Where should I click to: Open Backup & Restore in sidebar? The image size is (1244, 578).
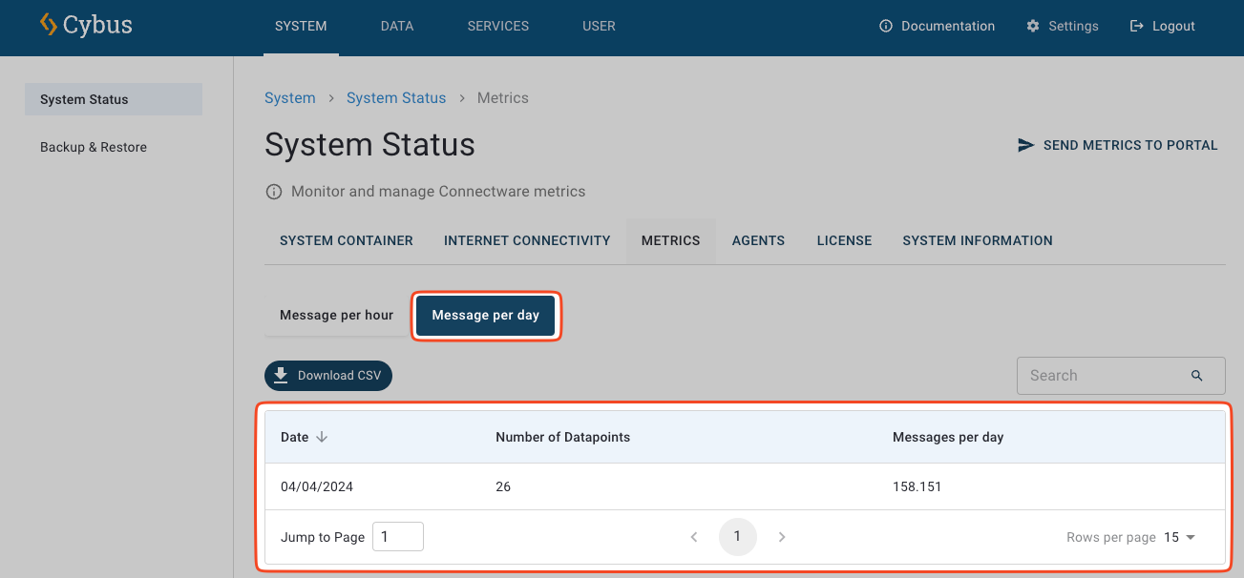[94, 147]
